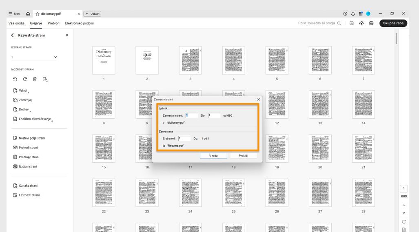Viewport: 419px width, 232px height.
Task: Click the Zamenjaj strani start page field
Action: [192, 115]
